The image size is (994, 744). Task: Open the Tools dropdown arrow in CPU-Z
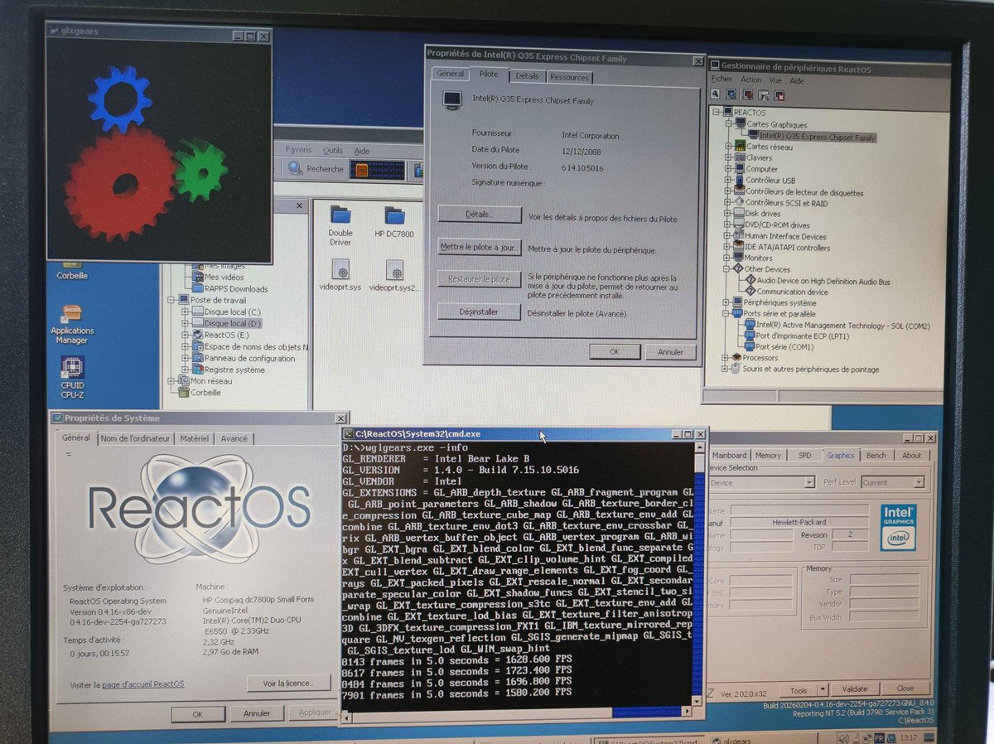[821, 689]
